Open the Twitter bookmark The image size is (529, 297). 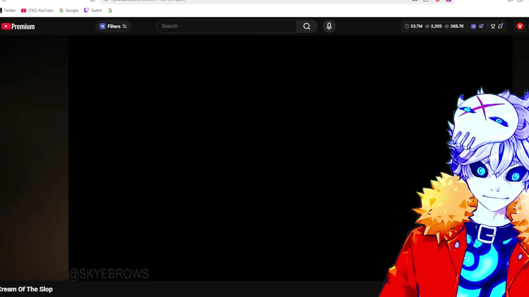tap(8, 10)
